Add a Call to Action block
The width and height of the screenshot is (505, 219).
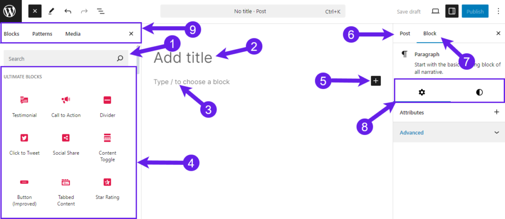[x=66, y=107]
